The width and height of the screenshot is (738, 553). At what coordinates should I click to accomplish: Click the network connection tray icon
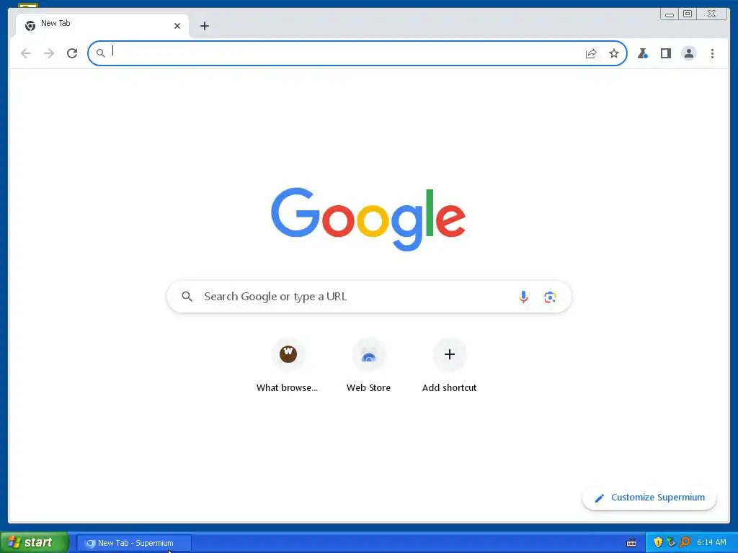pyautogui.click(x=671, y=542)
